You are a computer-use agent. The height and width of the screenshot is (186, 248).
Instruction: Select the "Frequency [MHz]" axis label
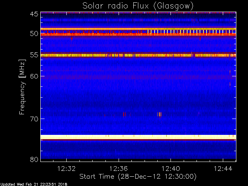pyautogui.click(x=22, y=87)
